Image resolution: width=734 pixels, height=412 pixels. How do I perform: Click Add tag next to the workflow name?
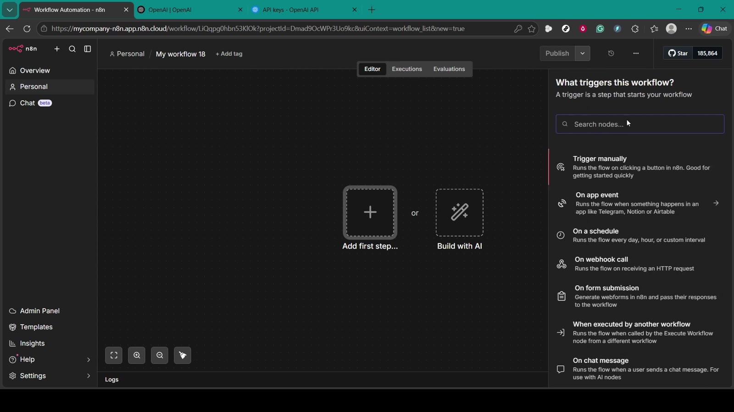229,54
